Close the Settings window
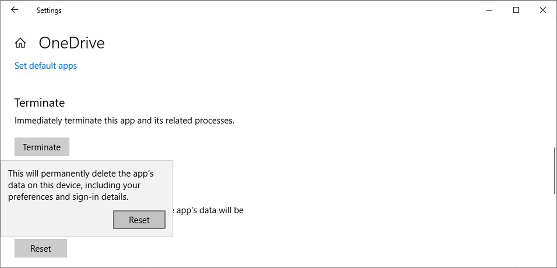Viewport: 557px width, 268px height. click(543, 10)
